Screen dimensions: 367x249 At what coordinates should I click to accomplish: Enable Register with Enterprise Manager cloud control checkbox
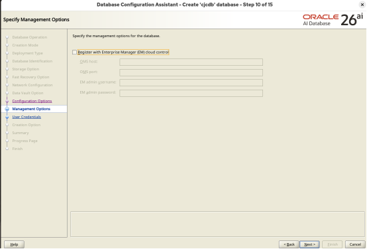[x=74, y=52]
